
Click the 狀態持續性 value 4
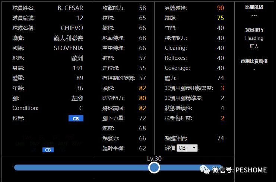click(x=222, y=108)
